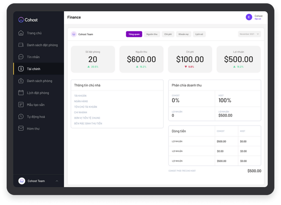Click green up arrow under Nguồn thu
This screenshot has height=205, width=281.
(x=137, y=67)
